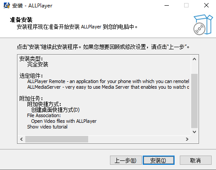Click the '安装类型:' heading
Image resolution: width=216 pixels, height=170 pixels.
pyautogui.click(x=31, y=59)
